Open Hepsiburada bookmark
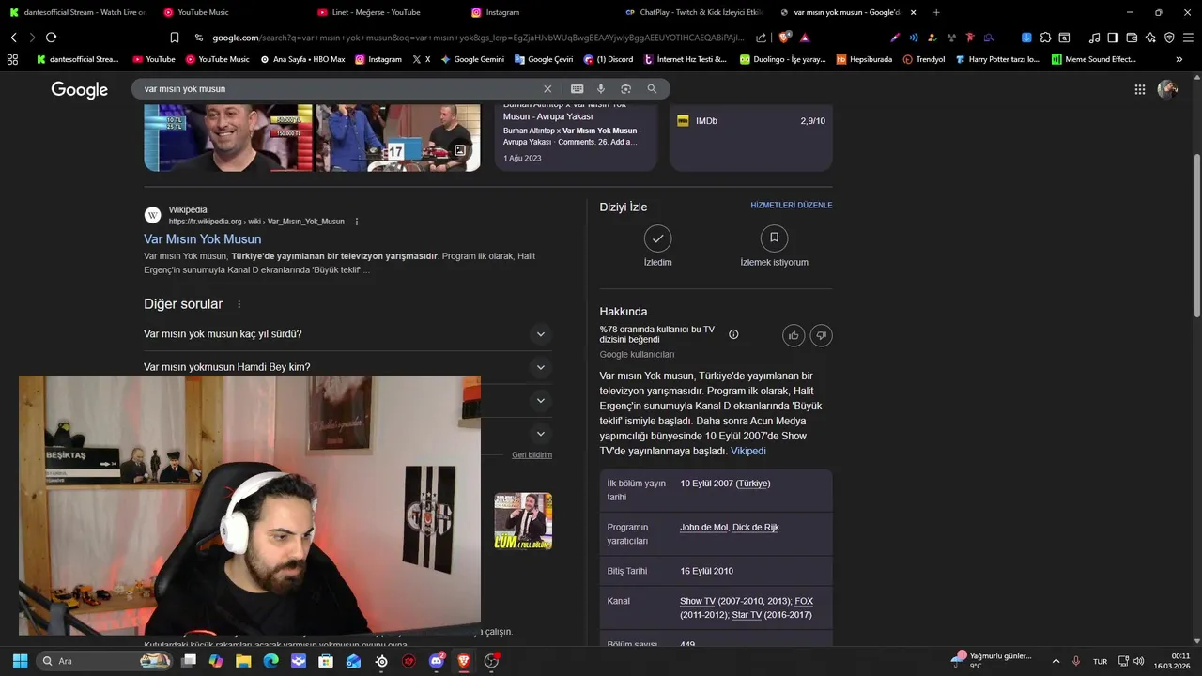This screenshot has width=1202, height=676. (x=864, y=59)
